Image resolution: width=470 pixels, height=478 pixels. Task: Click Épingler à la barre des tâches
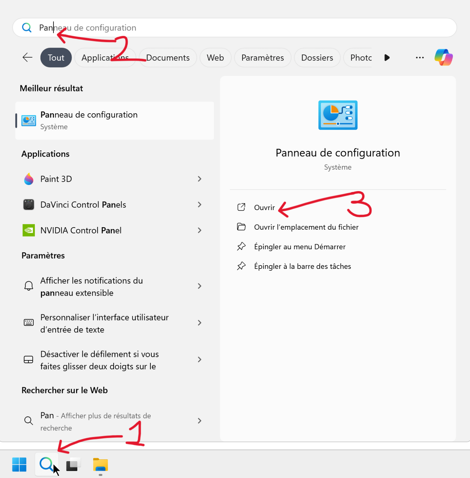click(302, 266)
